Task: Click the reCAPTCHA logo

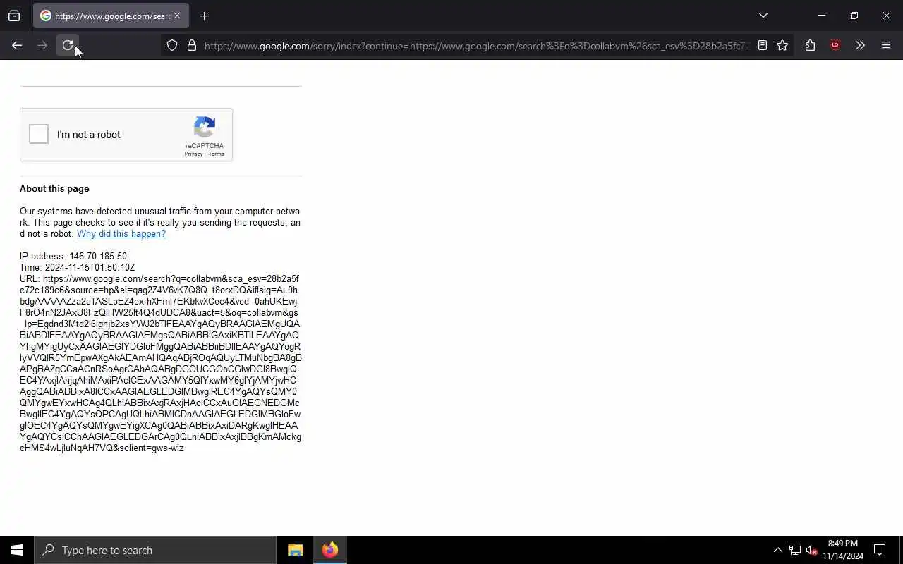Action: pos(205,128)
